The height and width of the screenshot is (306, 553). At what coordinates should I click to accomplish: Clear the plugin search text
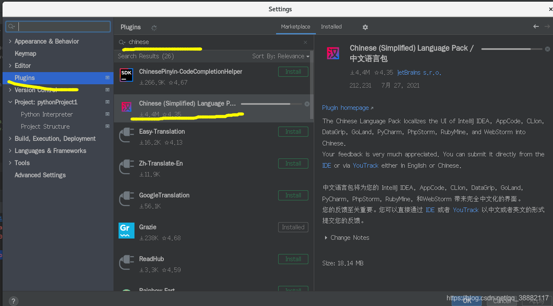coord(305,42)
